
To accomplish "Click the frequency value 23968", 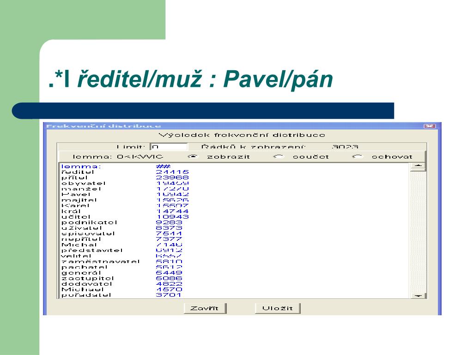I will tap(172, 177).
